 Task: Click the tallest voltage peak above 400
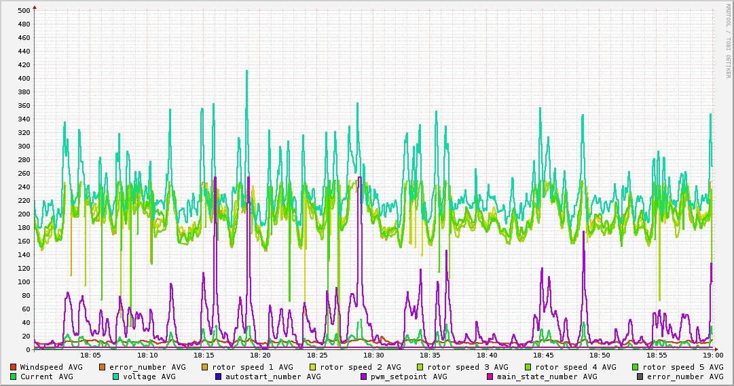[x=246, y=71]
